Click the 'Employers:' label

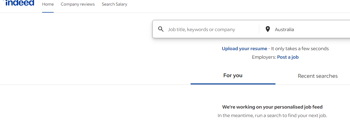tap(264, 57)
